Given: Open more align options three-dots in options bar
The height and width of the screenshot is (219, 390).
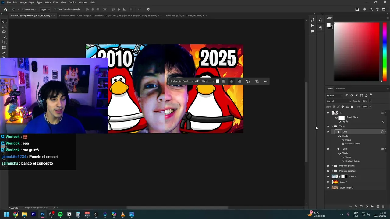Looking at the screenshot, I should [x=140, y=9].
